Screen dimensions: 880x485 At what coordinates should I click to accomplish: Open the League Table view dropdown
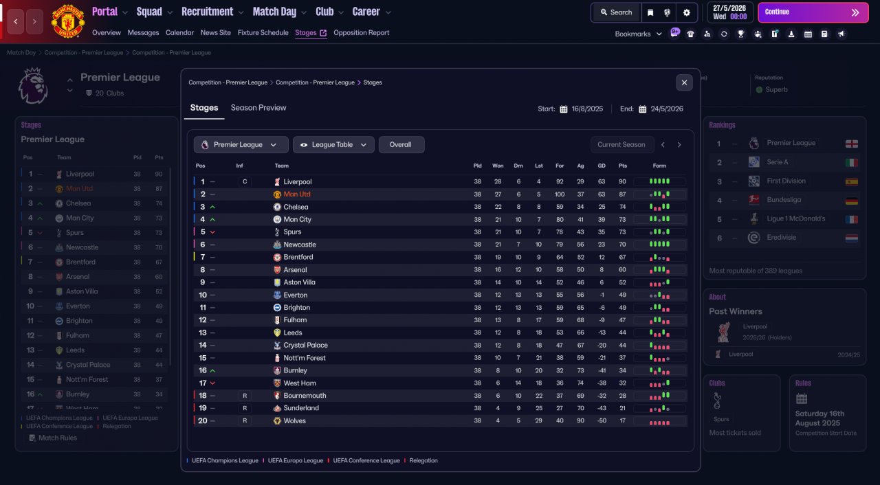333,144
